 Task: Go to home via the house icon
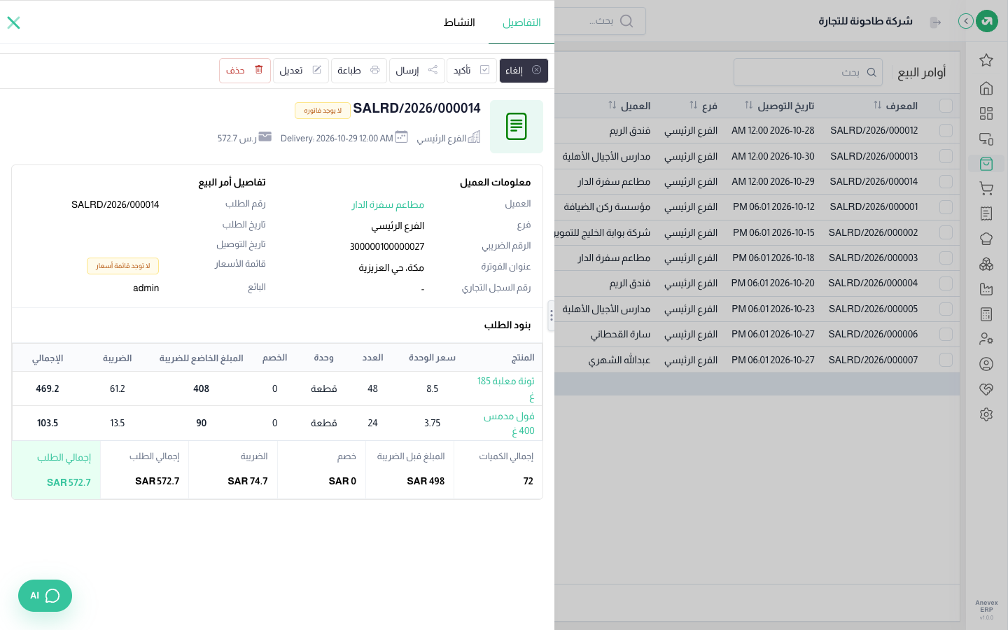click(986, 88)
